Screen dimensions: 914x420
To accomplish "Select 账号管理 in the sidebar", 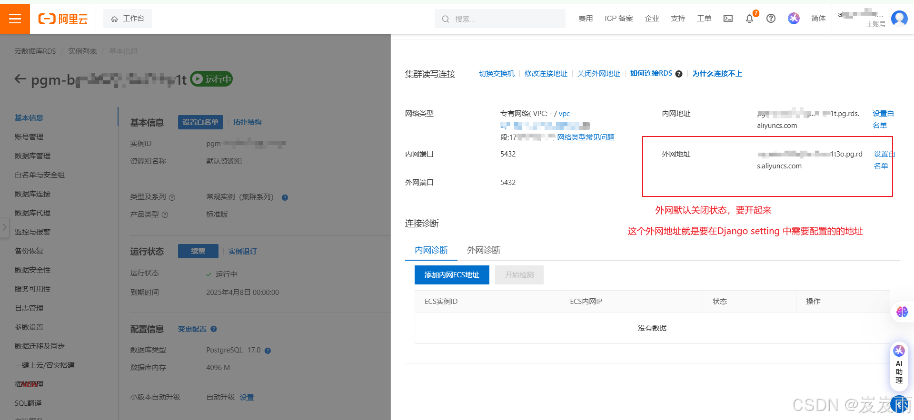I will 29,137.
